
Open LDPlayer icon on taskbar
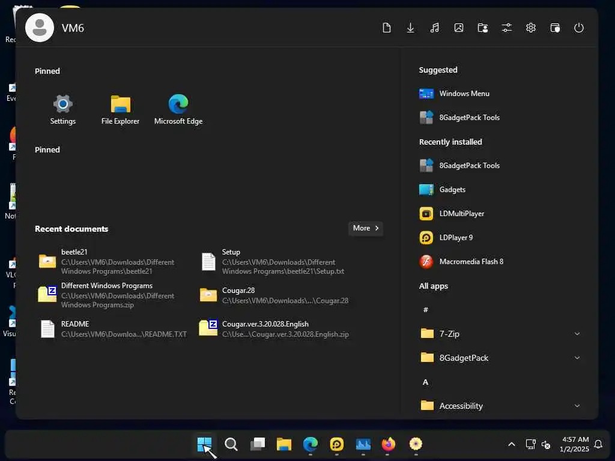337,444
